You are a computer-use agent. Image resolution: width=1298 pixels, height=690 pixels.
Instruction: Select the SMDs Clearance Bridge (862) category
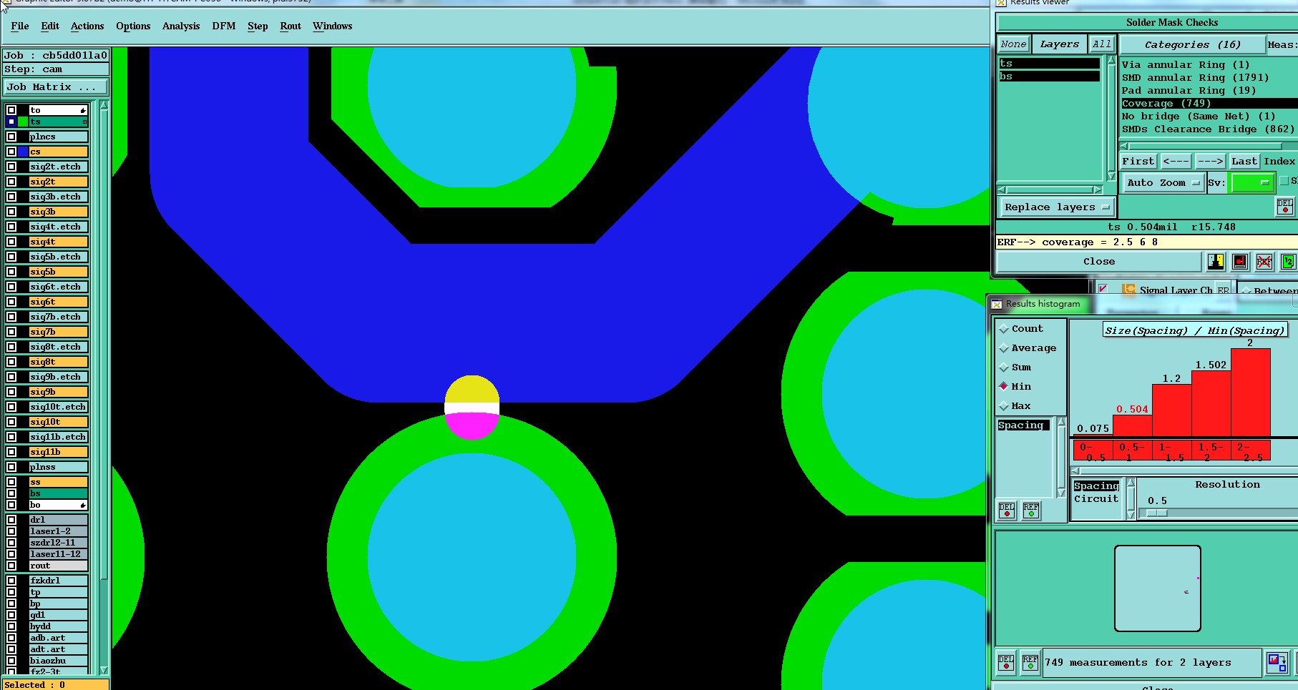click(x=1208, y=129)
